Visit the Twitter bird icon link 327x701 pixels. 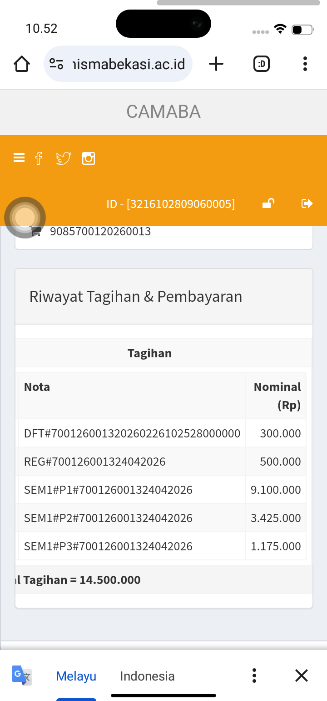pyautogui.click(x=64, y=158)
